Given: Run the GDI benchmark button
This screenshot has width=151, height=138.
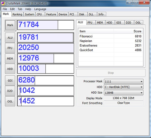Looking at the screenshot, I should [10, 80].
